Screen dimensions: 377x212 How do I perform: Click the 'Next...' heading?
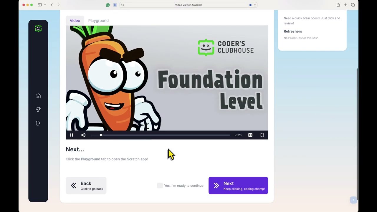click(75, 149)
